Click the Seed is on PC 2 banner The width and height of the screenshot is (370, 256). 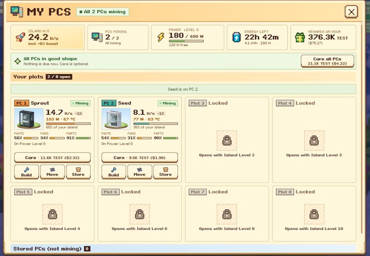tap(183, 89)
